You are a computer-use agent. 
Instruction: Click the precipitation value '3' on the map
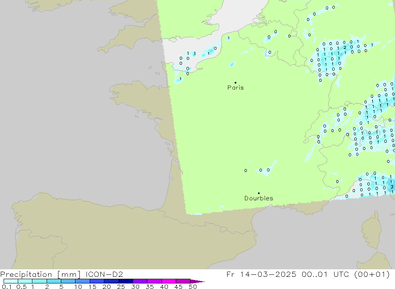[x=392, y=187]
